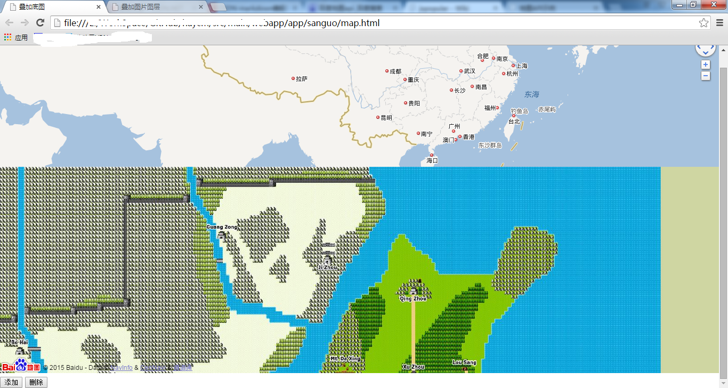Click the 钓鱼岛 label

(x=520, y=111)
